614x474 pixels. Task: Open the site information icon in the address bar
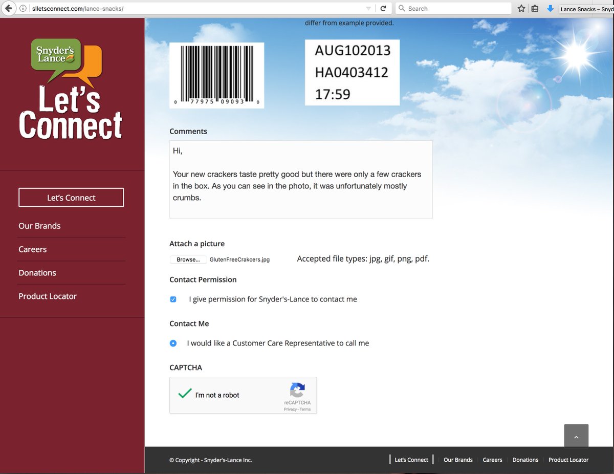click(23, 9)
